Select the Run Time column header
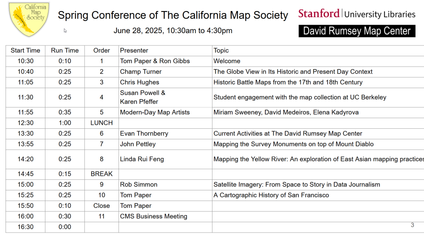Image resolution: width=424 pixels, height=237 pixels. click(65, 51)
